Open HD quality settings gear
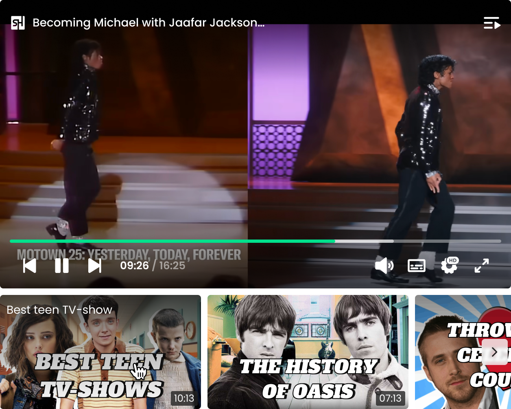Image resolution: width=511 pixels, height=409 pixels. (x=450, y=265)
